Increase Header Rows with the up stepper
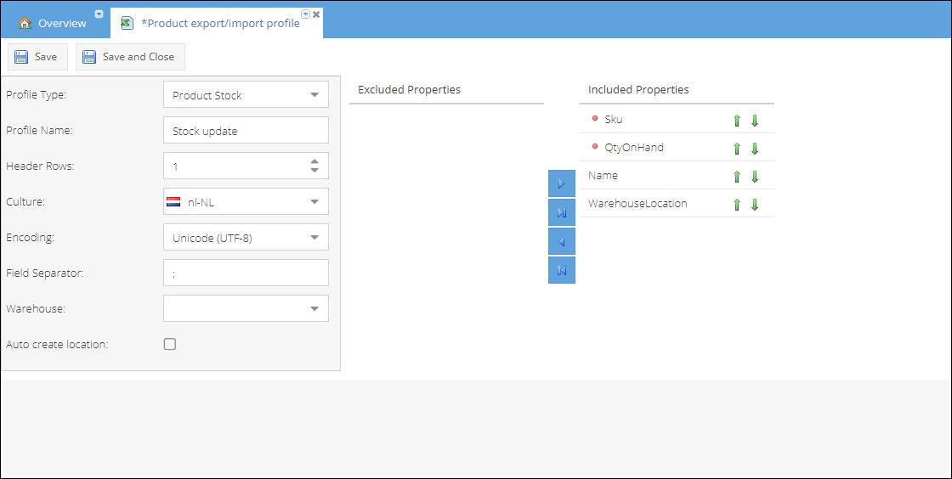 coord(314,161)
